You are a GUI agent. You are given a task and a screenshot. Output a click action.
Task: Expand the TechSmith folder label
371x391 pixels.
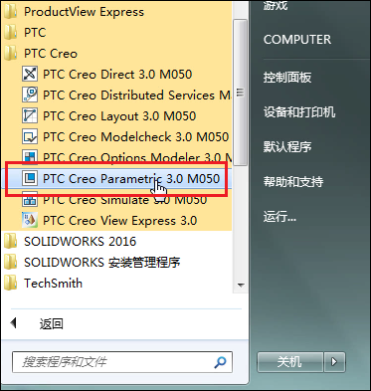[x=53, y=284]
